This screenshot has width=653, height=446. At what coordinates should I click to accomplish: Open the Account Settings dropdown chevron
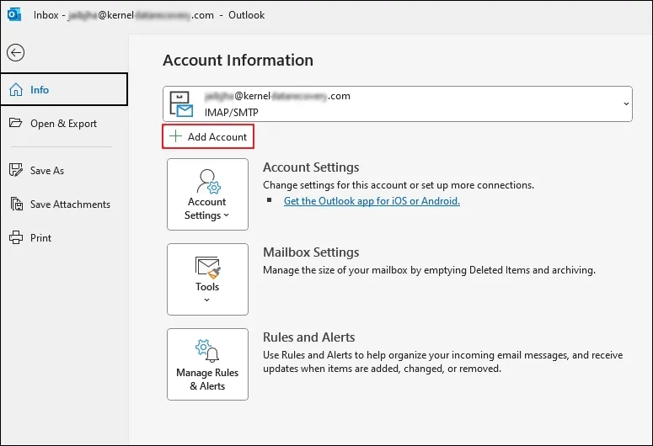coord(227,216)
